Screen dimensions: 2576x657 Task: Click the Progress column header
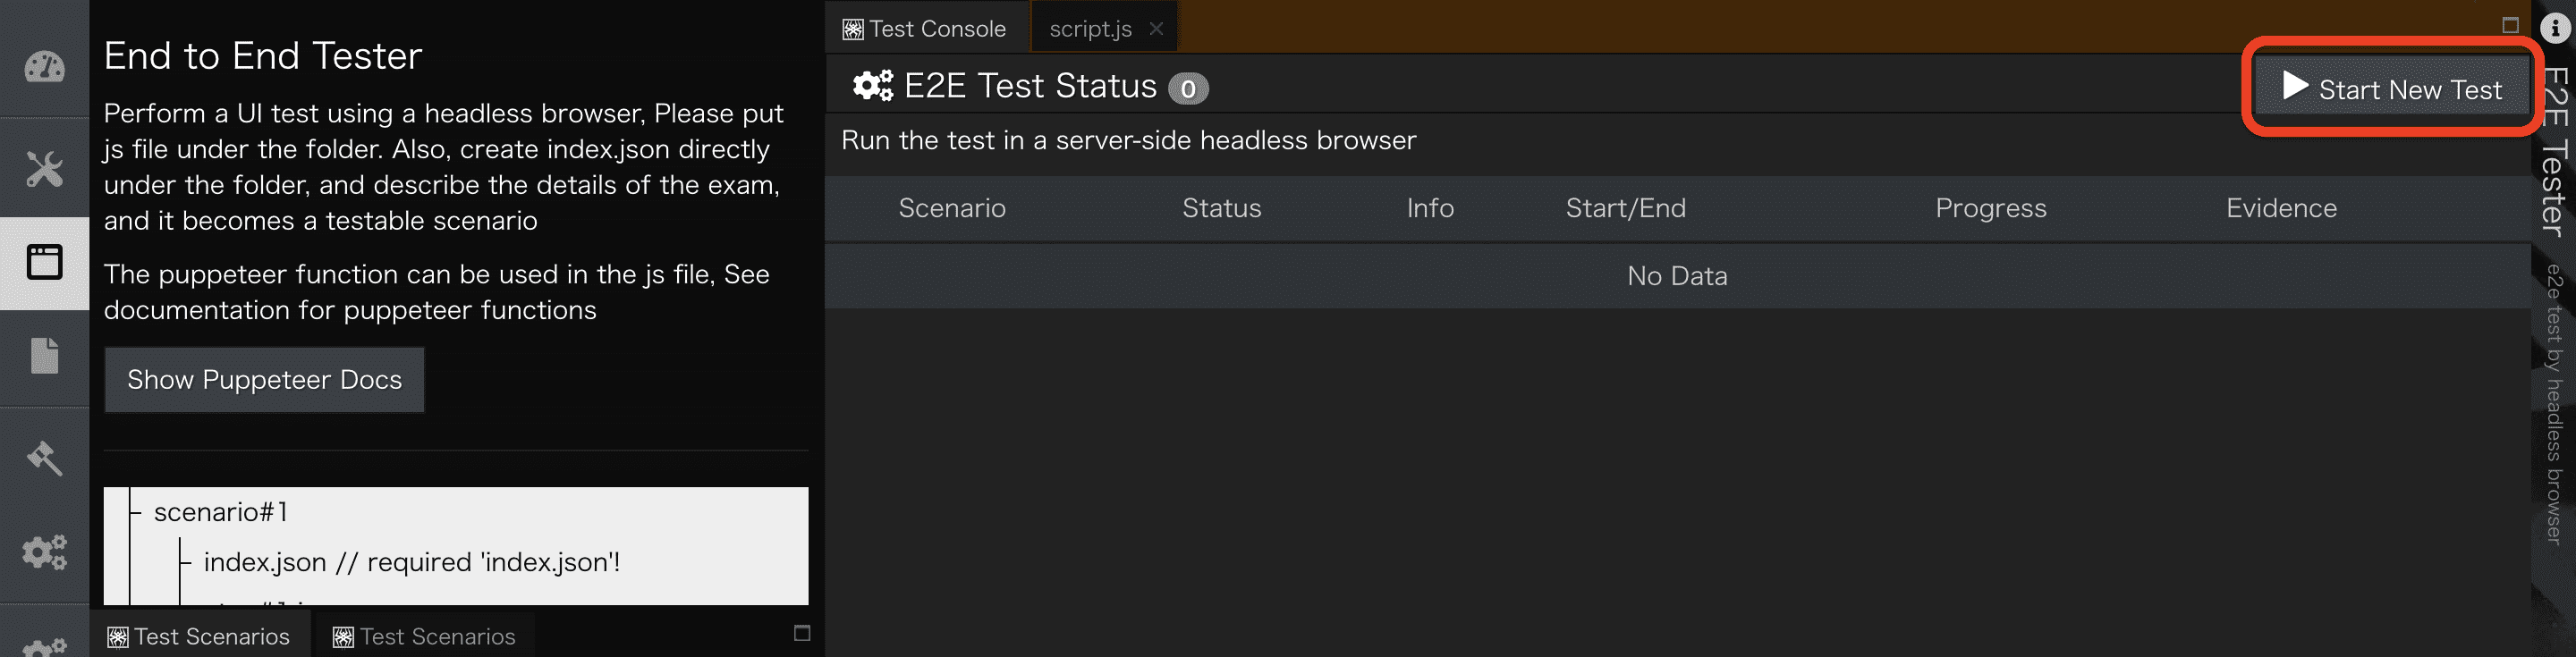click(x=1991, y=208)
